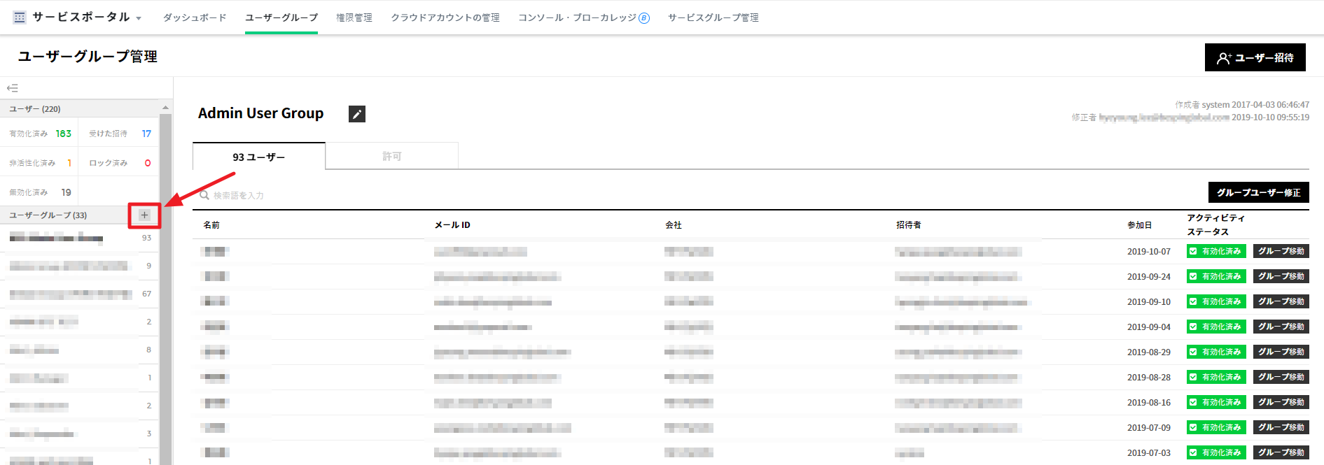The width and height of the screenshot is (1324, 465).
Task: Click グループ移動 for the 2019-09-10 user
Action: (x=1281, y=301)
